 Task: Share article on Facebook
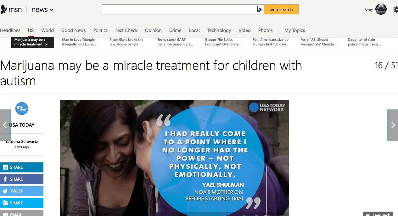[22, 179]
